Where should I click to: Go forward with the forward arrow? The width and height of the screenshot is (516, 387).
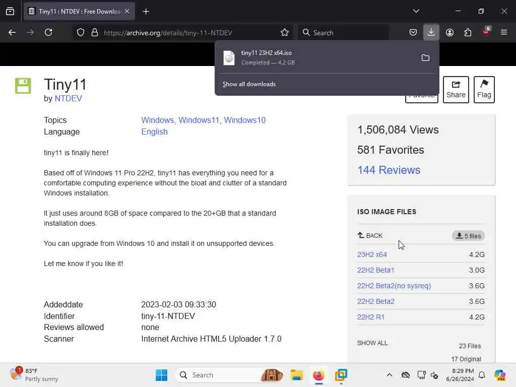(30, 33)
